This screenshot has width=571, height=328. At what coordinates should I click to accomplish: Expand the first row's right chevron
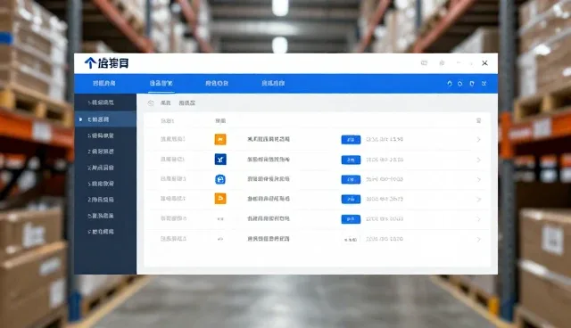pos(479,140)
